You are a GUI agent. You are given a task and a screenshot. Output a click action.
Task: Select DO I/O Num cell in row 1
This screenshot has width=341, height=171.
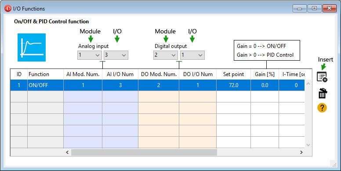point(198,85)
